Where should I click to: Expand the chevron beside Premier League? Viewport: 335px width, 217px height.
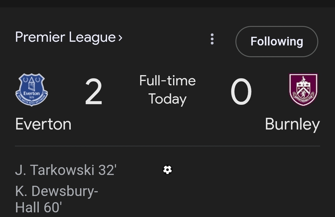pos(120,38)
